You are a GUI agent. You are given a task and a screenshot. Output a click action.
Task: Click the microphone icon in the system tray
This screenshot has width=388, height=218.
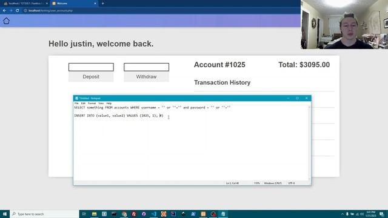(x=347, y=214)
